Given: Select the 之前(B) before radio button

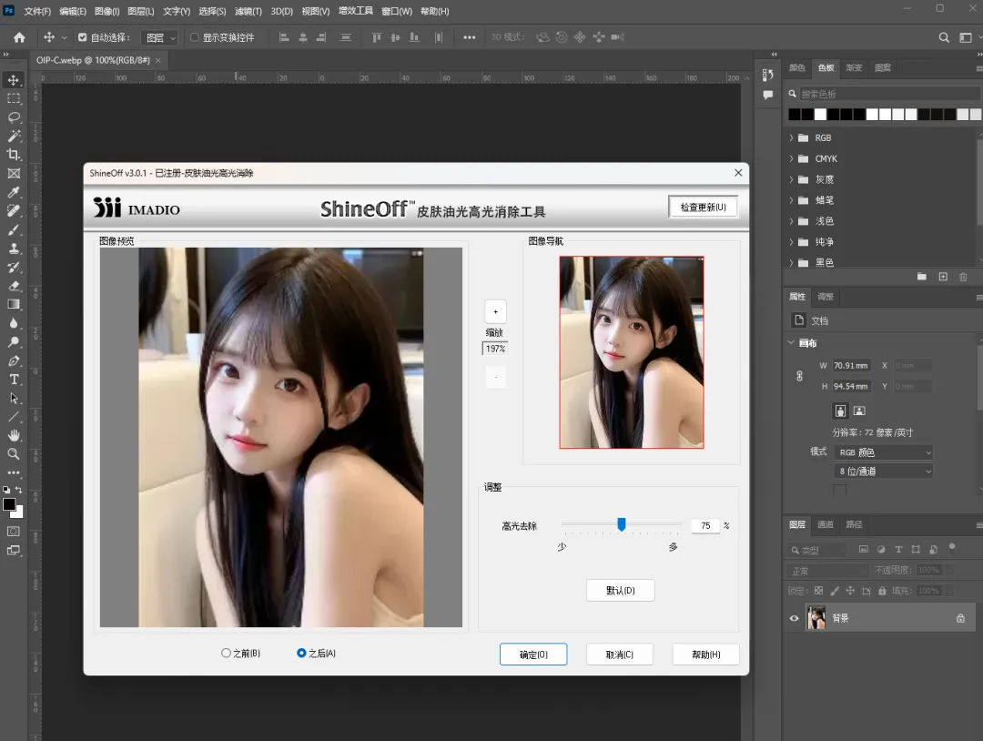Looking at the screenshot, I should (x=227, y=653).
